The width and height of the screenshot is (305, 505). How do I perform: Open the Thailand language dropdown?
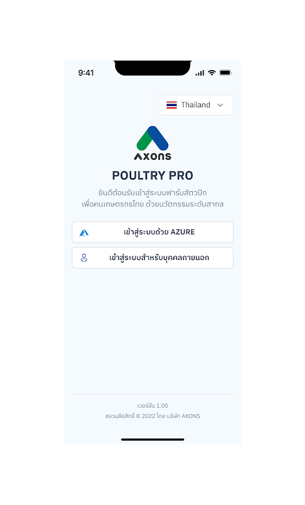[x=196, y=105]
